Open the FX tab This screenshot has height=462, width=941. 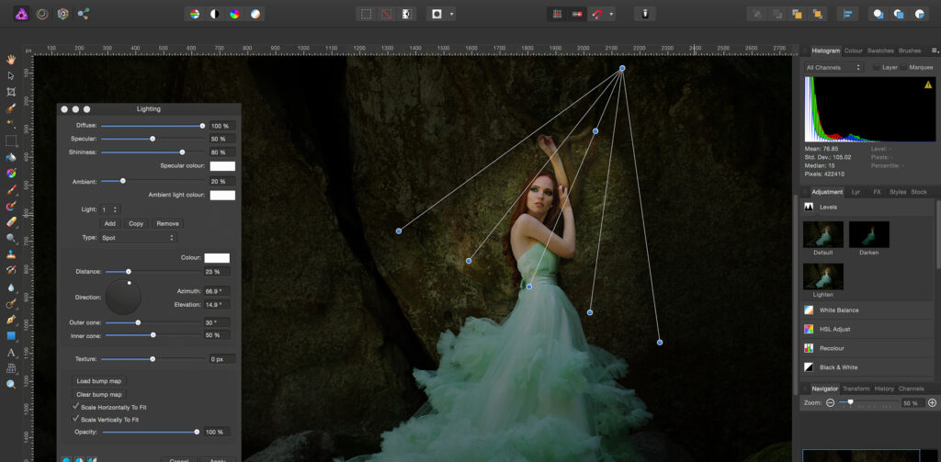coord(877,192)
